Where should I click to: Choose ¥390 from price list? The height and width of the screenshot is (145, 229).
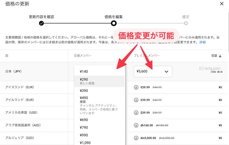click(99, 91)
